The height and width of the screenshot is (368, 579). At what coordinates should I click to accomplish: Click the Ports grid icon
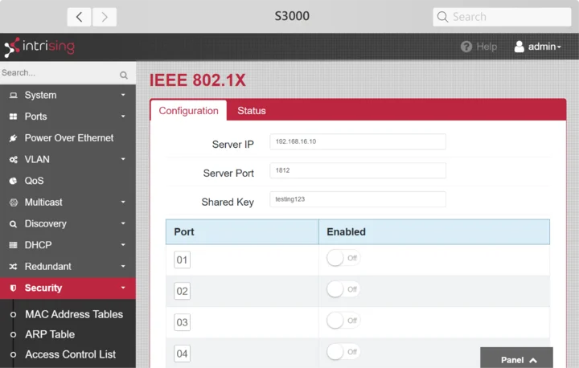click(x=14, y=117)
